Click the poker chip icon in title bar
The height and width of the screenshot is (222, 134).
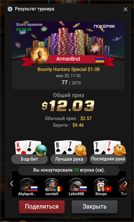(x=10, y=9)
